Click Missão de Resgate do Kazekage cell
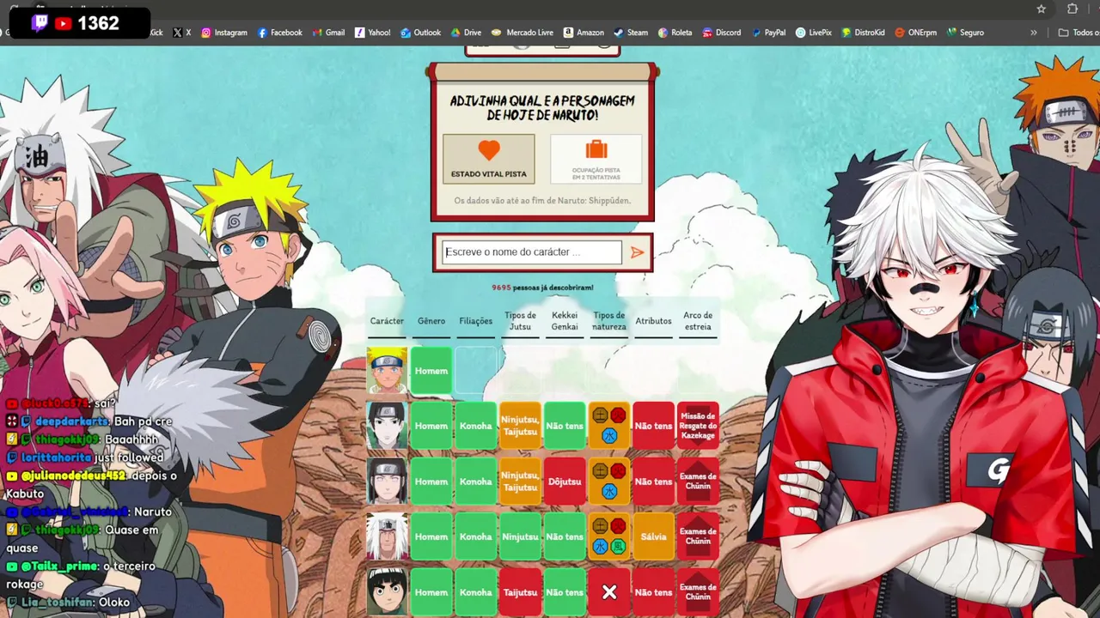Image resolution: width=1100 pixels, height=618 pixels. (698, 426)
